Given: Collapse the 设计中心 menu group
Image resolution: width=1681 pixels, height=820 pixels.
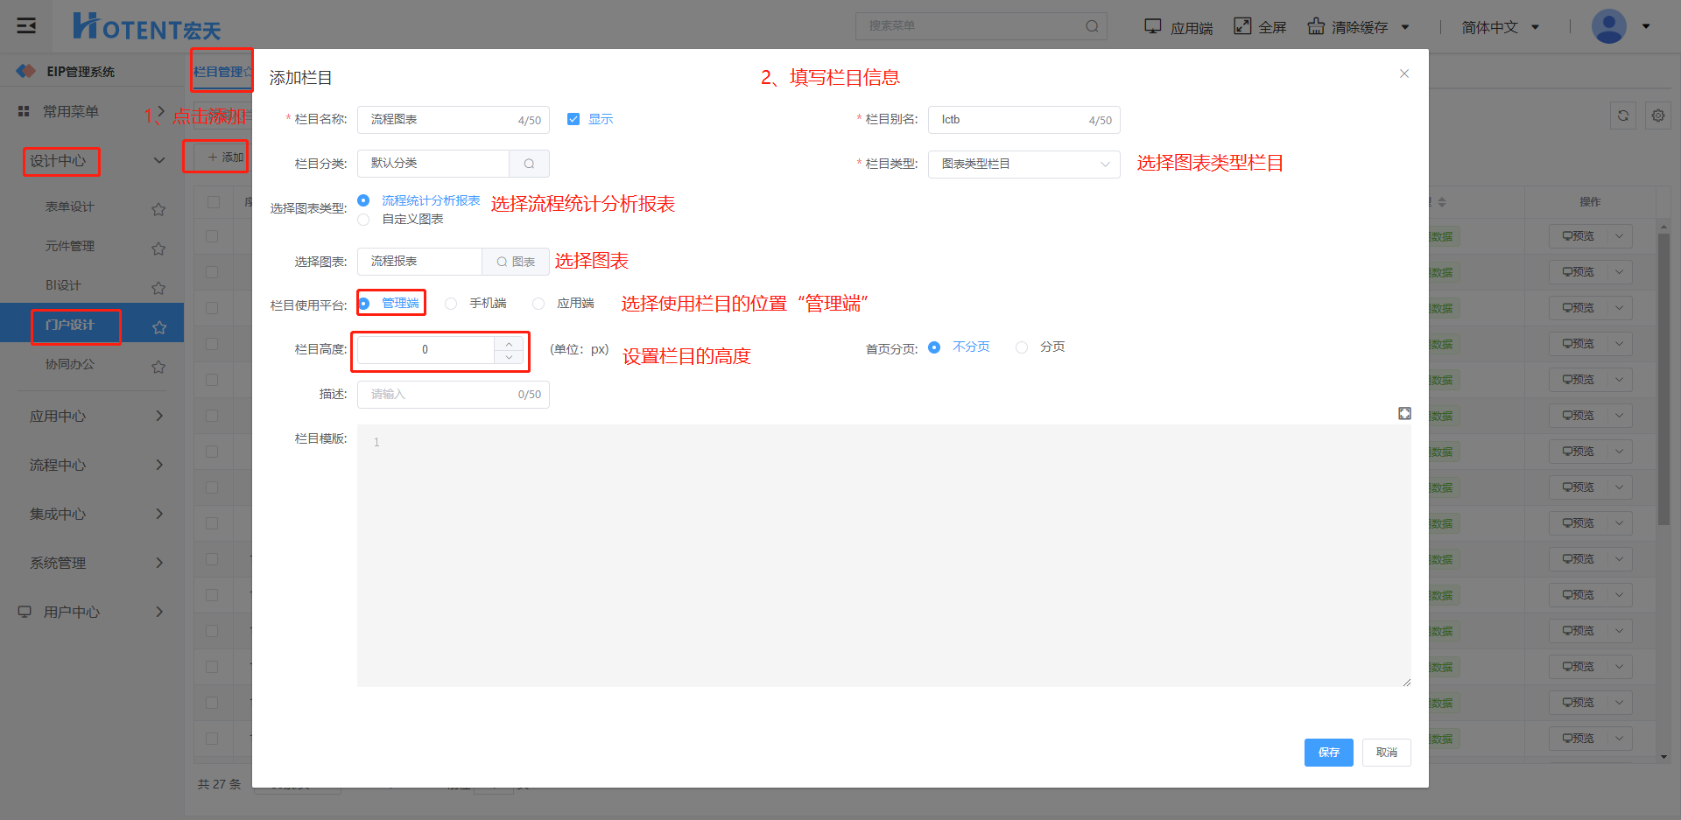Looking at the screenshot, I should (x=158, y=160).
